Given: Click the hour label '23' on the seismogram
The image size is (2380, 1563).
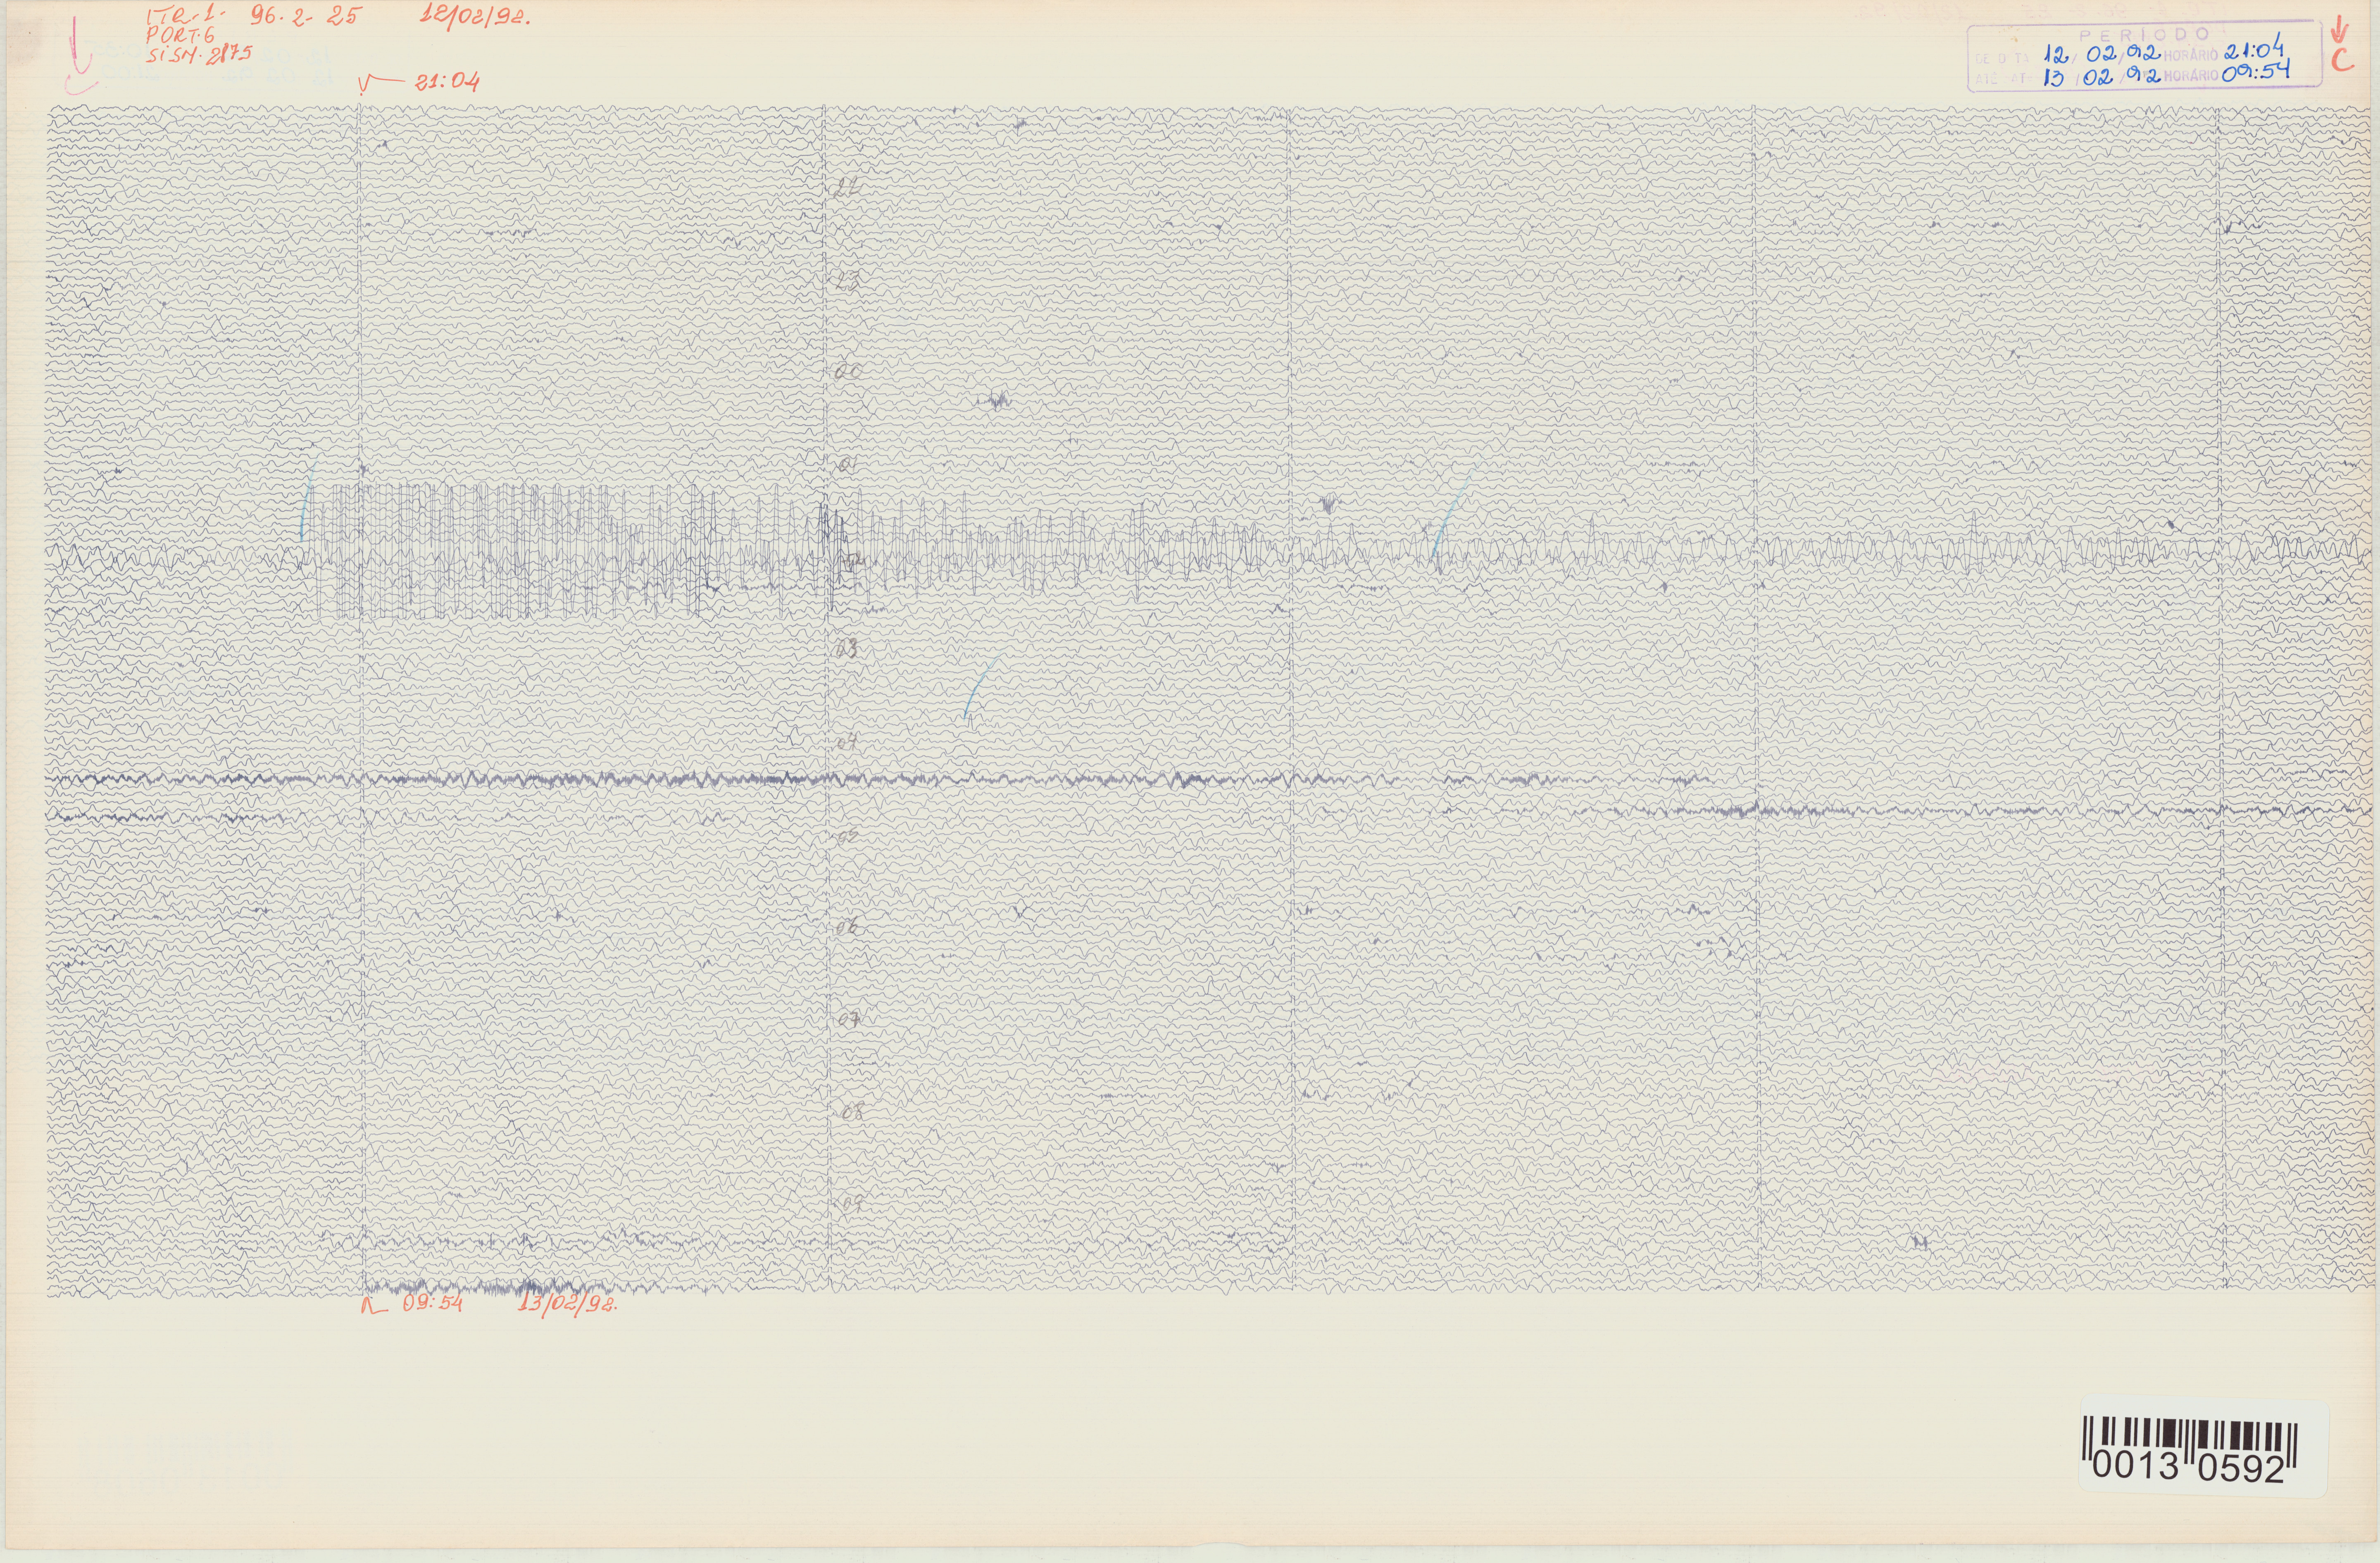Looking at the screenshot, I should pyautogui.click(x=847, y=281).
